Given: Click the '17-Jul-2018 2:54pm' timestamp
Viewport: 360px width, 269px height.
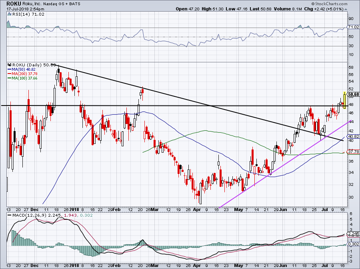Looking at the screenshot, I should (25, 9).
